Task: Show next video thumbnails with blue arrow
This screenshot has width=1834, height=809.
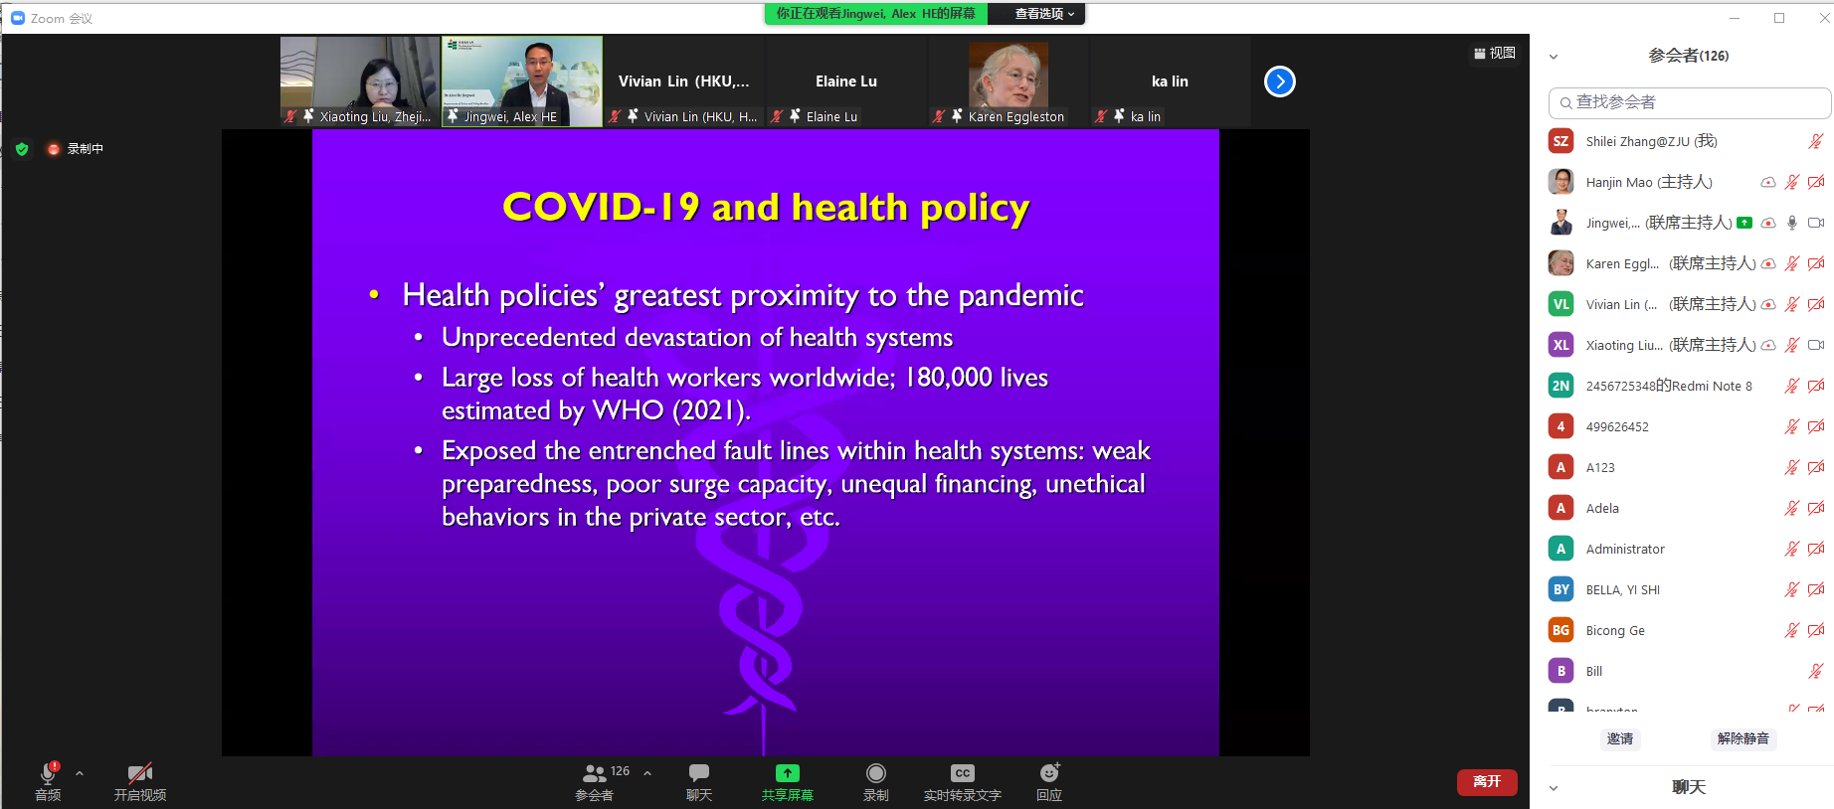Action: 1280,81
